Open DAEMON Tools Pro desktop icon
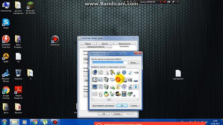The image size is (223, 125). tap(6, 42)
